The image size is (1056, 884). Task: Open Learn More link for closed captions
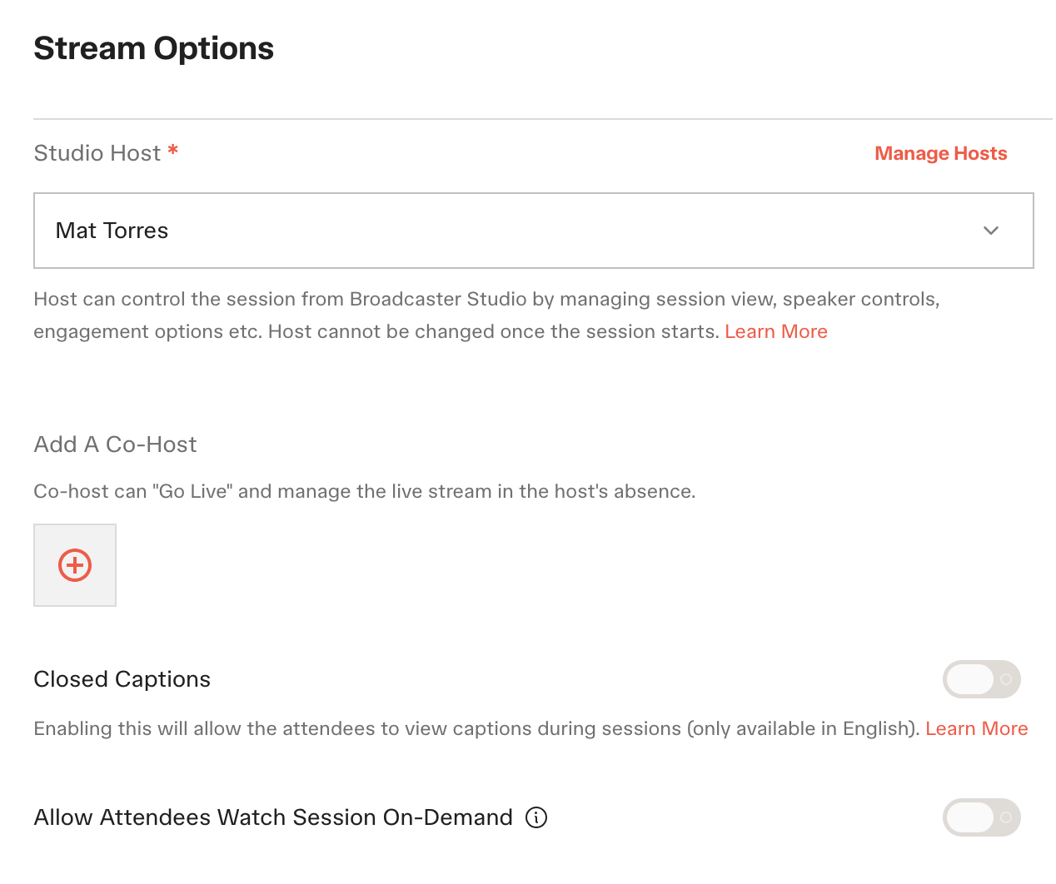pyautogui.click(x=977, y=728)
